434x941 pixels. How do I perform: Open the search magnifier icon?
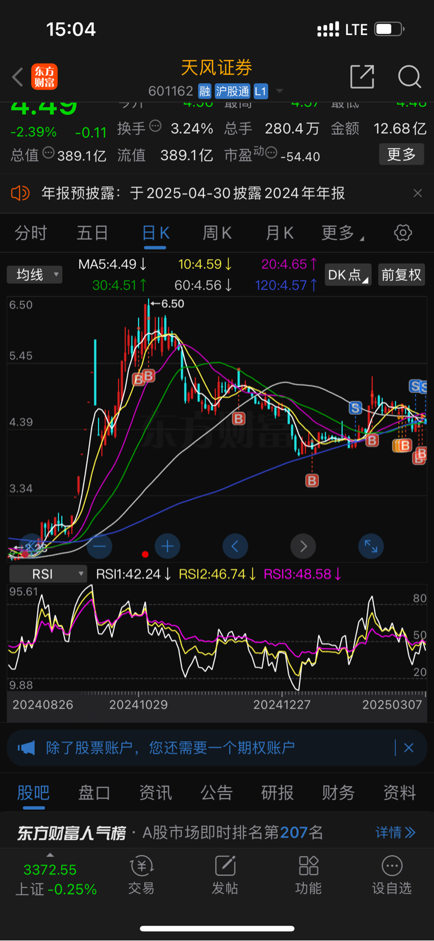409,76
